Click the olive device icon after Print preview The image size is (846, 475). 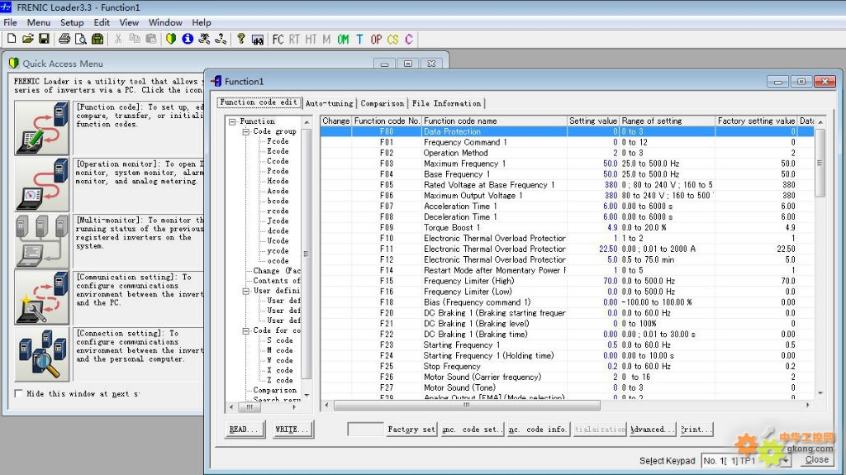click(97, 39)
